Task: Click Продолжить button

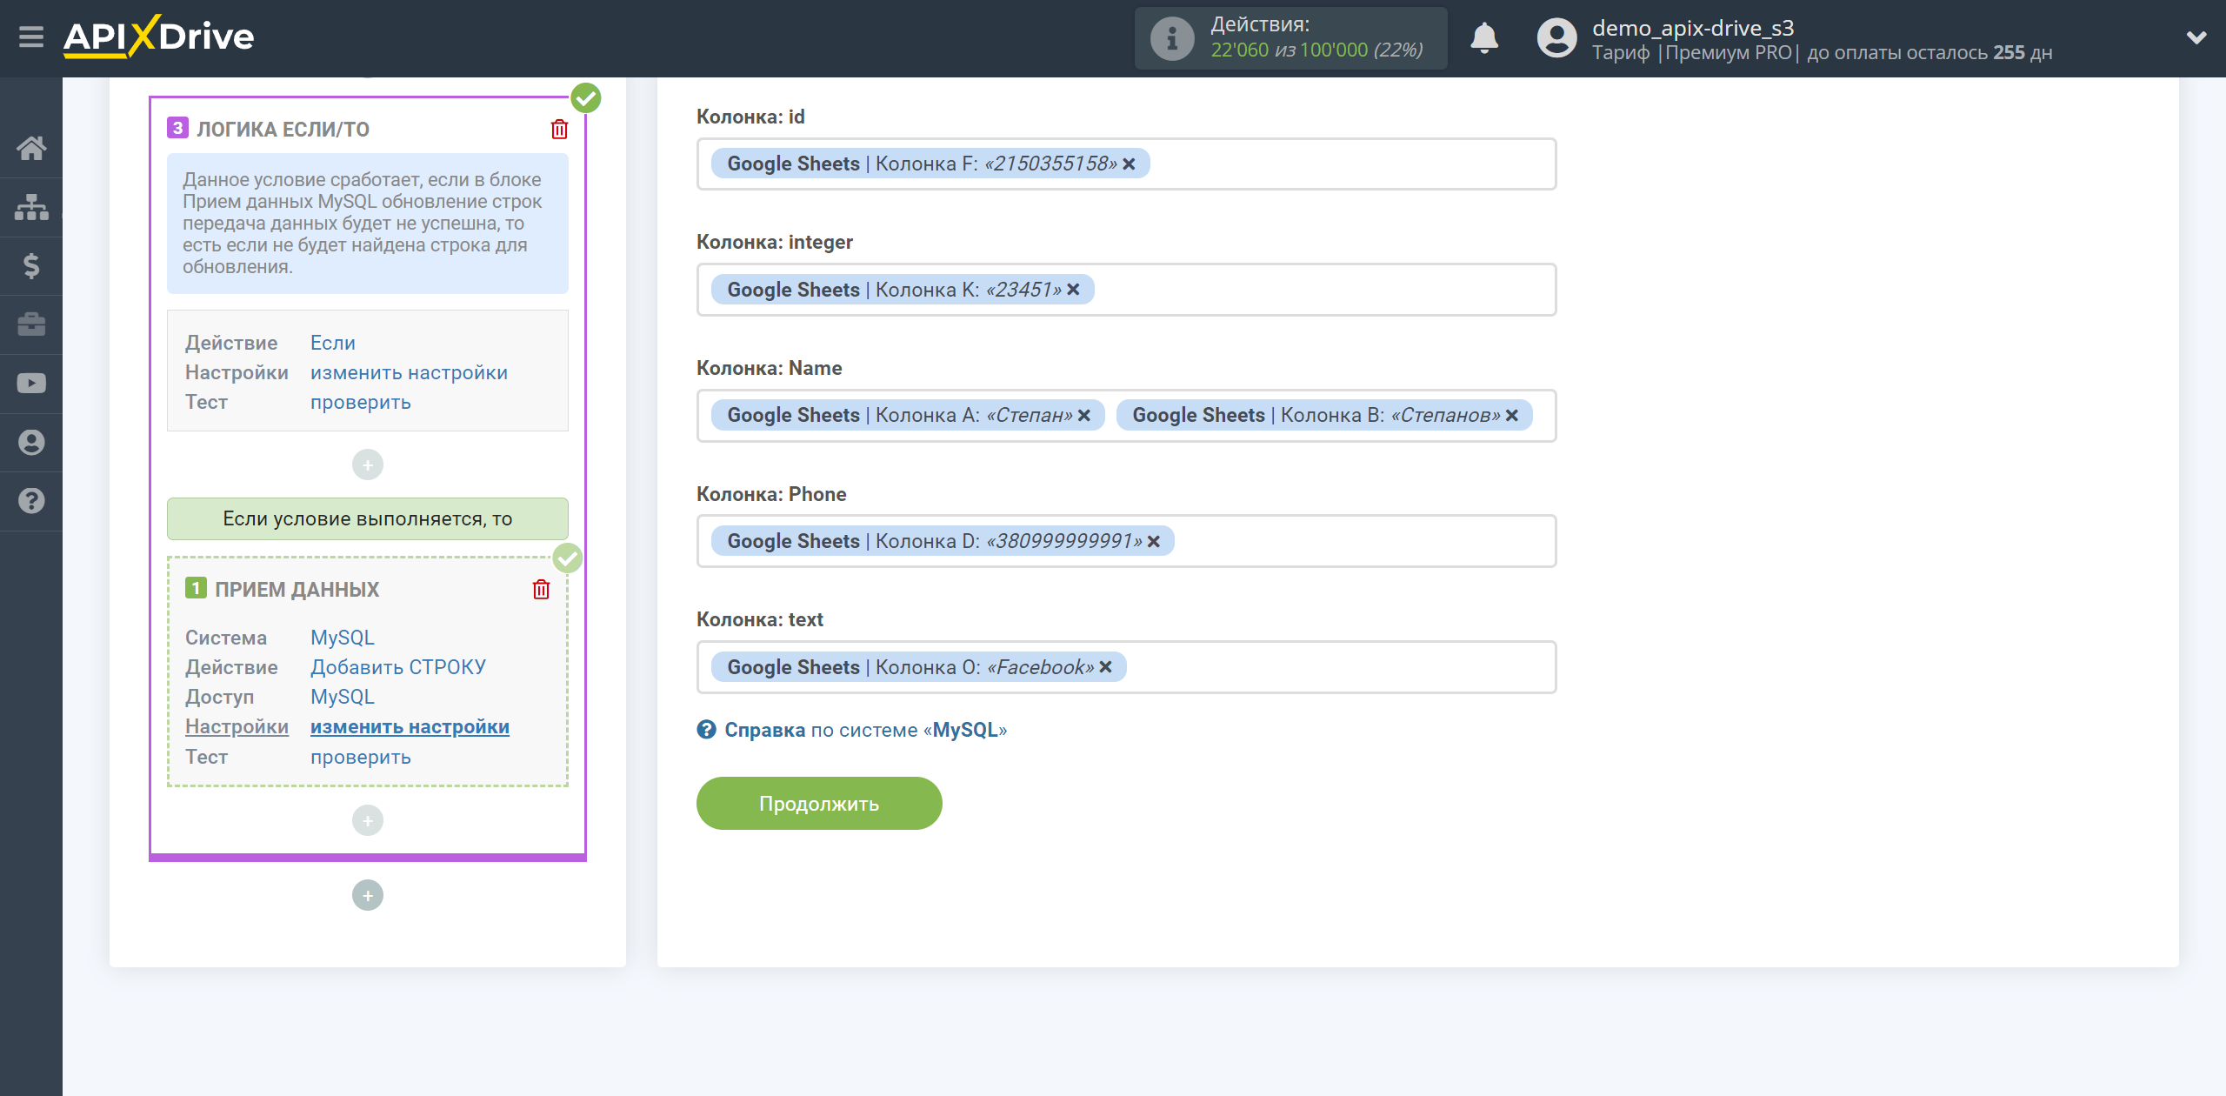Action: (819, 804)
